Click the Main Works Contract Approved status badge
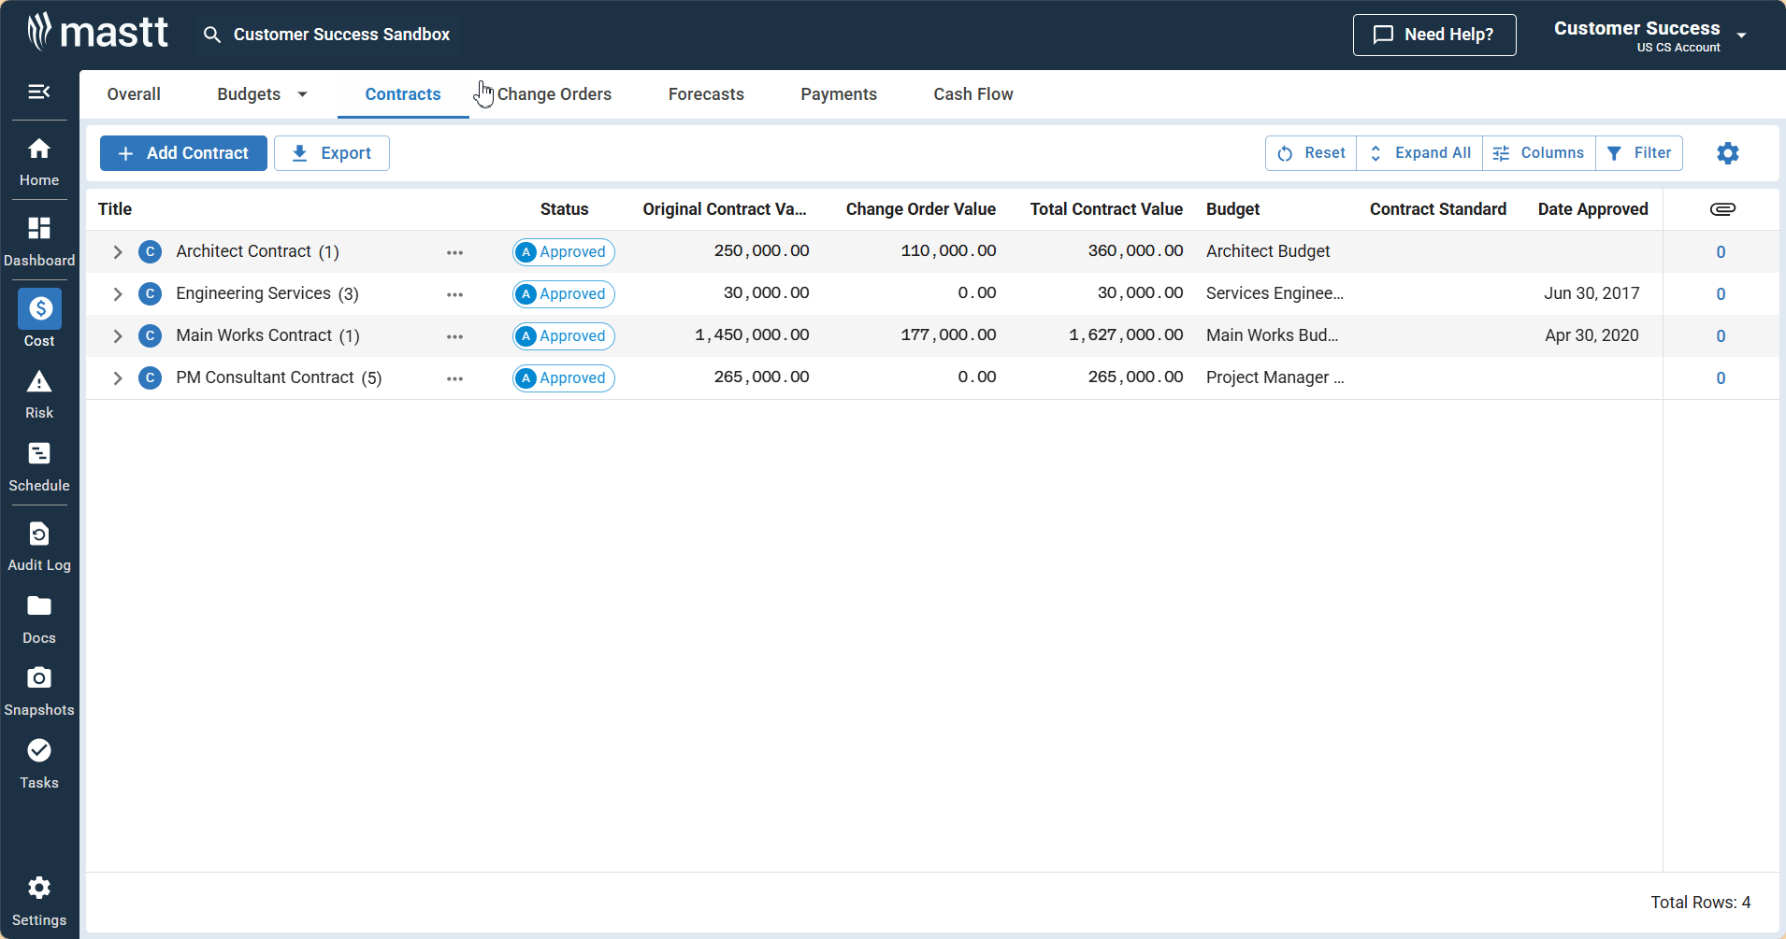 [564, 336]
